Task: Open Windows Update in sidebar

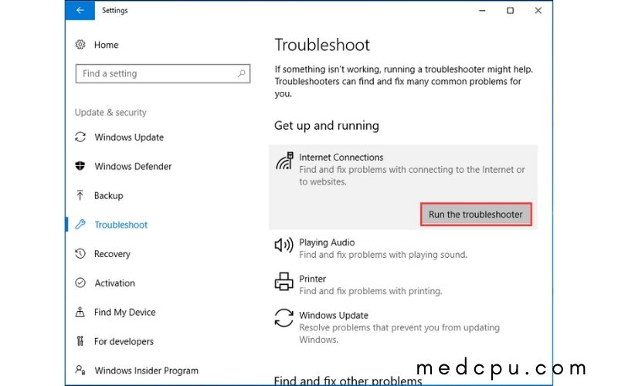Action: coord(129,137)
